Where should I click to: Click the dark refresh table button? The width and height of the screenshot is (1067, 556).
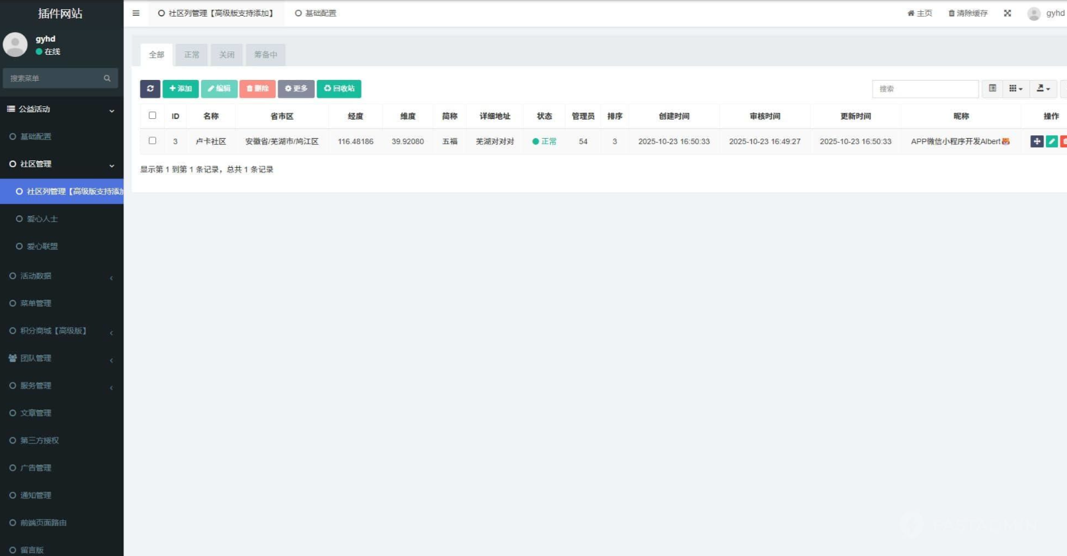150,88
